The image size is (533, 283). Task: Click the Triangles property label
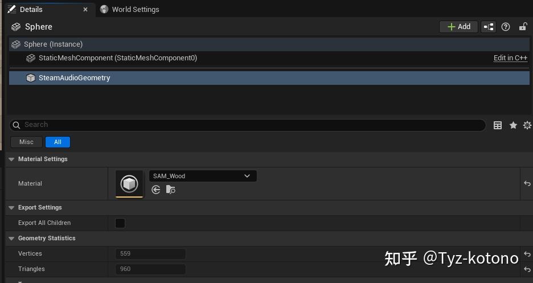[31, 269]
